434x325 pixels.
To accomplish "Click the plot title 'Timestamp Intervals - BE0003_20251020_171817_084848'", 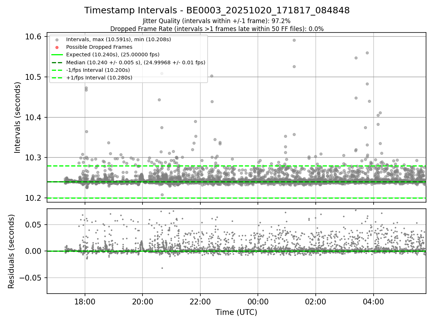I will click(217, 10).
